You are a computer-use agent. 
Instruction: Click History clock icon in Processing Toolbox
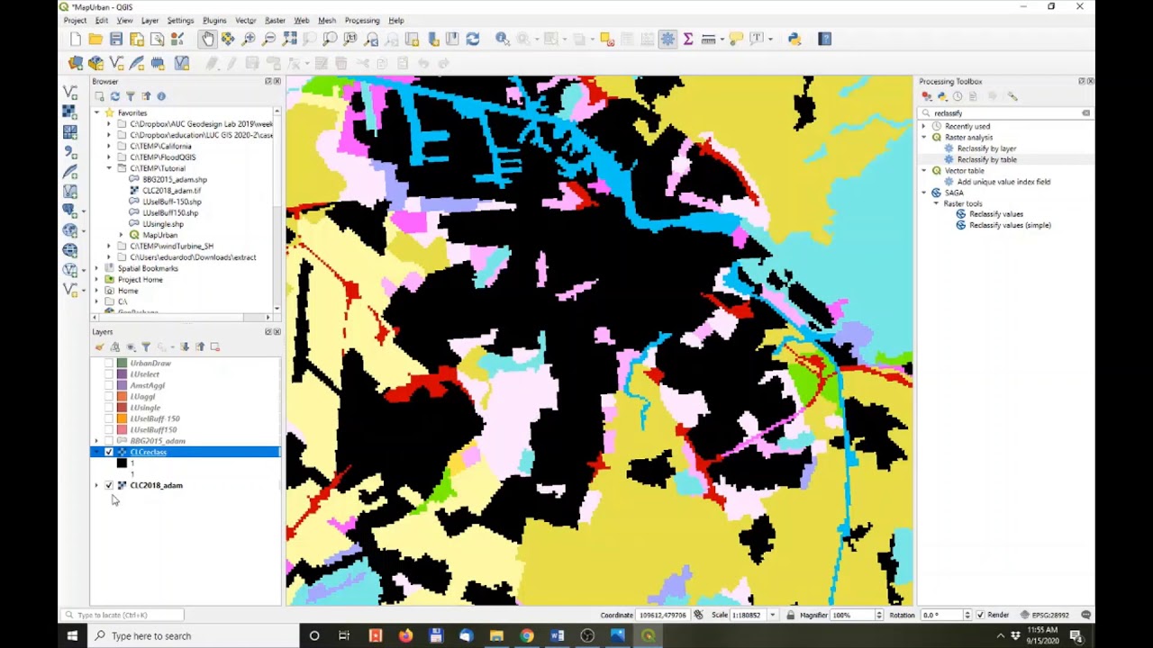(x=958, y=96)
